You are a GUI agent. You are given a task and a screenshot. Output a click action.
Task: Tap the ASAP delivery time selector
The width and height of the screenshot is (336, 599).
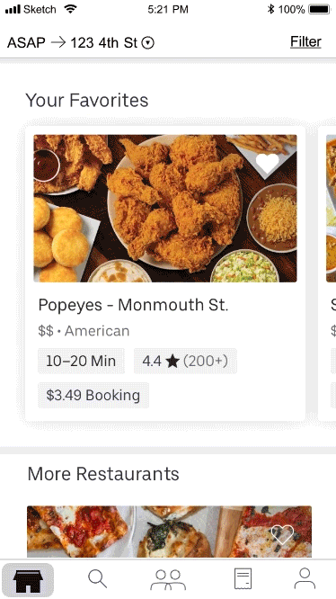[26, 43]
